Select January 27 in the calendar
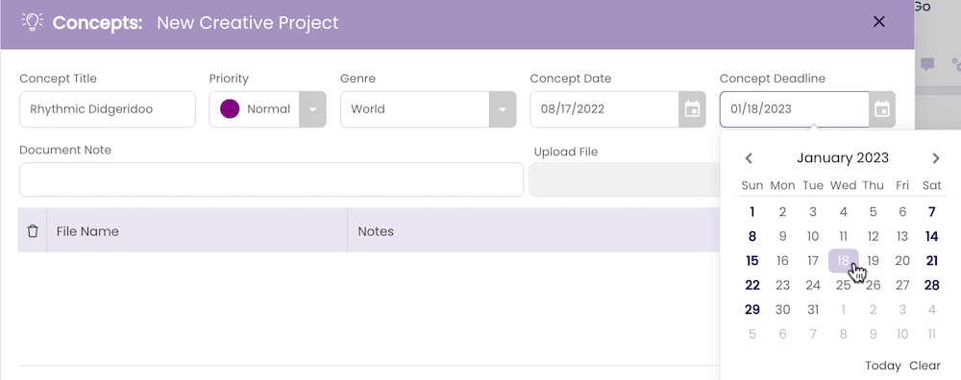Viewport: 961px width, 380px height. click(902, 285)
